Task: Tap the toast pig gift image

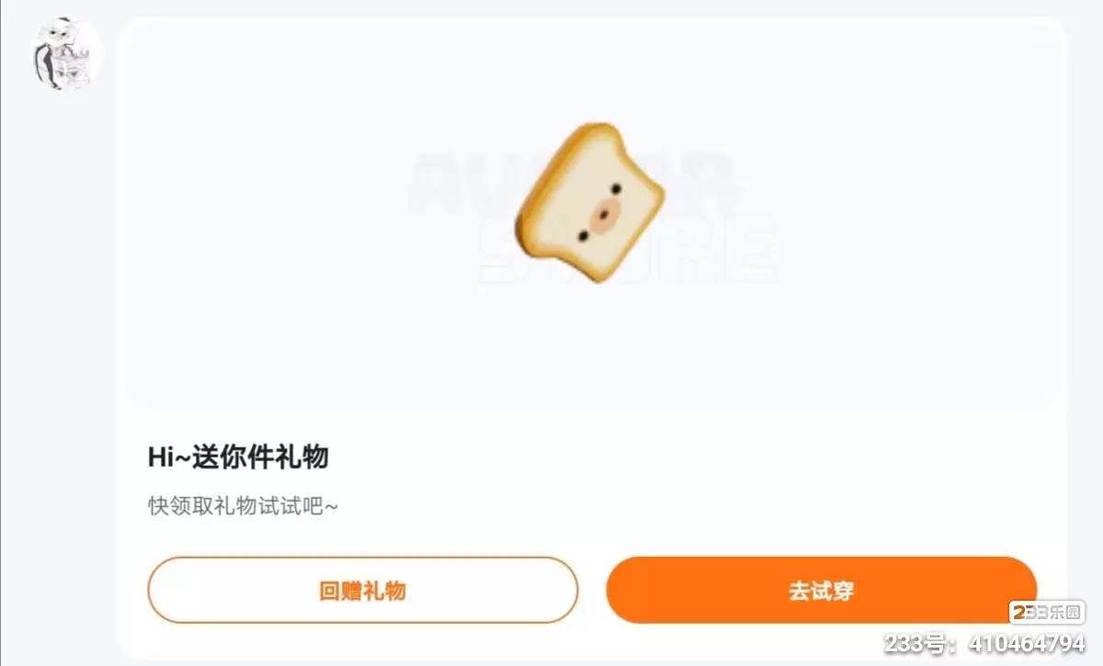Action: [x=589, y=202]
